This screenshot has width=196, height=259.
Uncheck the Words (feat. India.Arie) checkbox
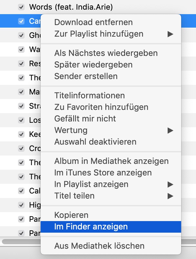coord(21,6)
